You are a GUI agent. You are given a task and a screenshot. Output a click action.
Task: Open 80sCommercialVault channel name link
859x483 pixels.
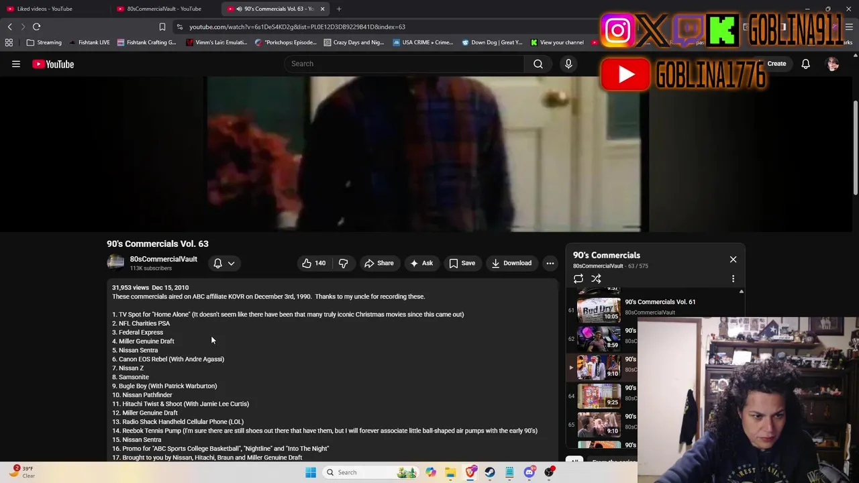tap(164, 259)
